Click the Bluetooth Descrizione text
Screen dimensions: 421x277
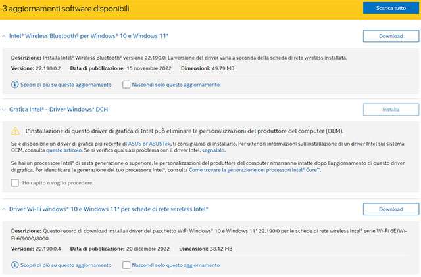(x=179, y=58)
